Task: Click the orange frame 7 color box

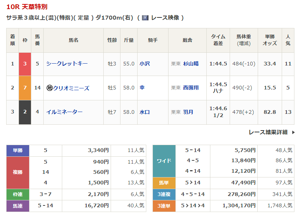Action: (25, 88)
